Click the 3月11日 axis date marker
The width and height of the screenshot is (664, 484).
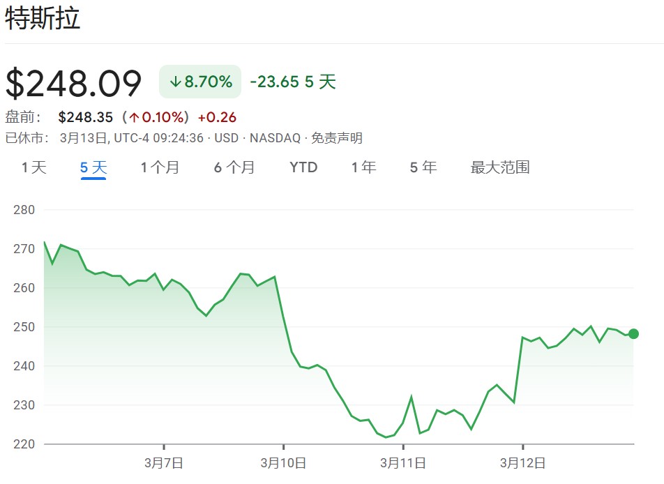point(403,462)
